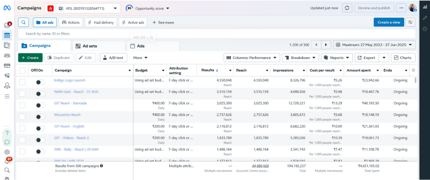Click the table vertical scrollbar
Image resolution: width=430 pixels, height=180 pixels.
(416, 80)
